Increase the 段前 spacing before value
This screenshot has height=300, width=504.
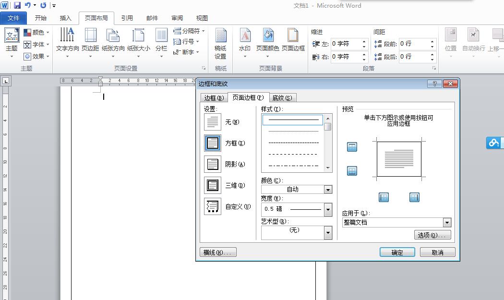[432, 41]
